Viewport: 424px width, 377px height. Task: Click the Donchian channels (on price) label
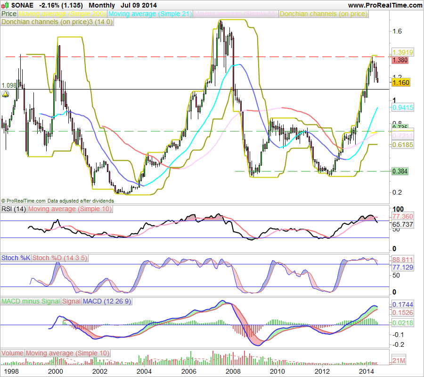point(324,14)
